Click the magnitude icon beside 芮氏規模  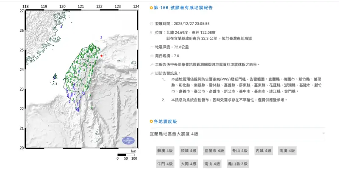tap(152, 56)
